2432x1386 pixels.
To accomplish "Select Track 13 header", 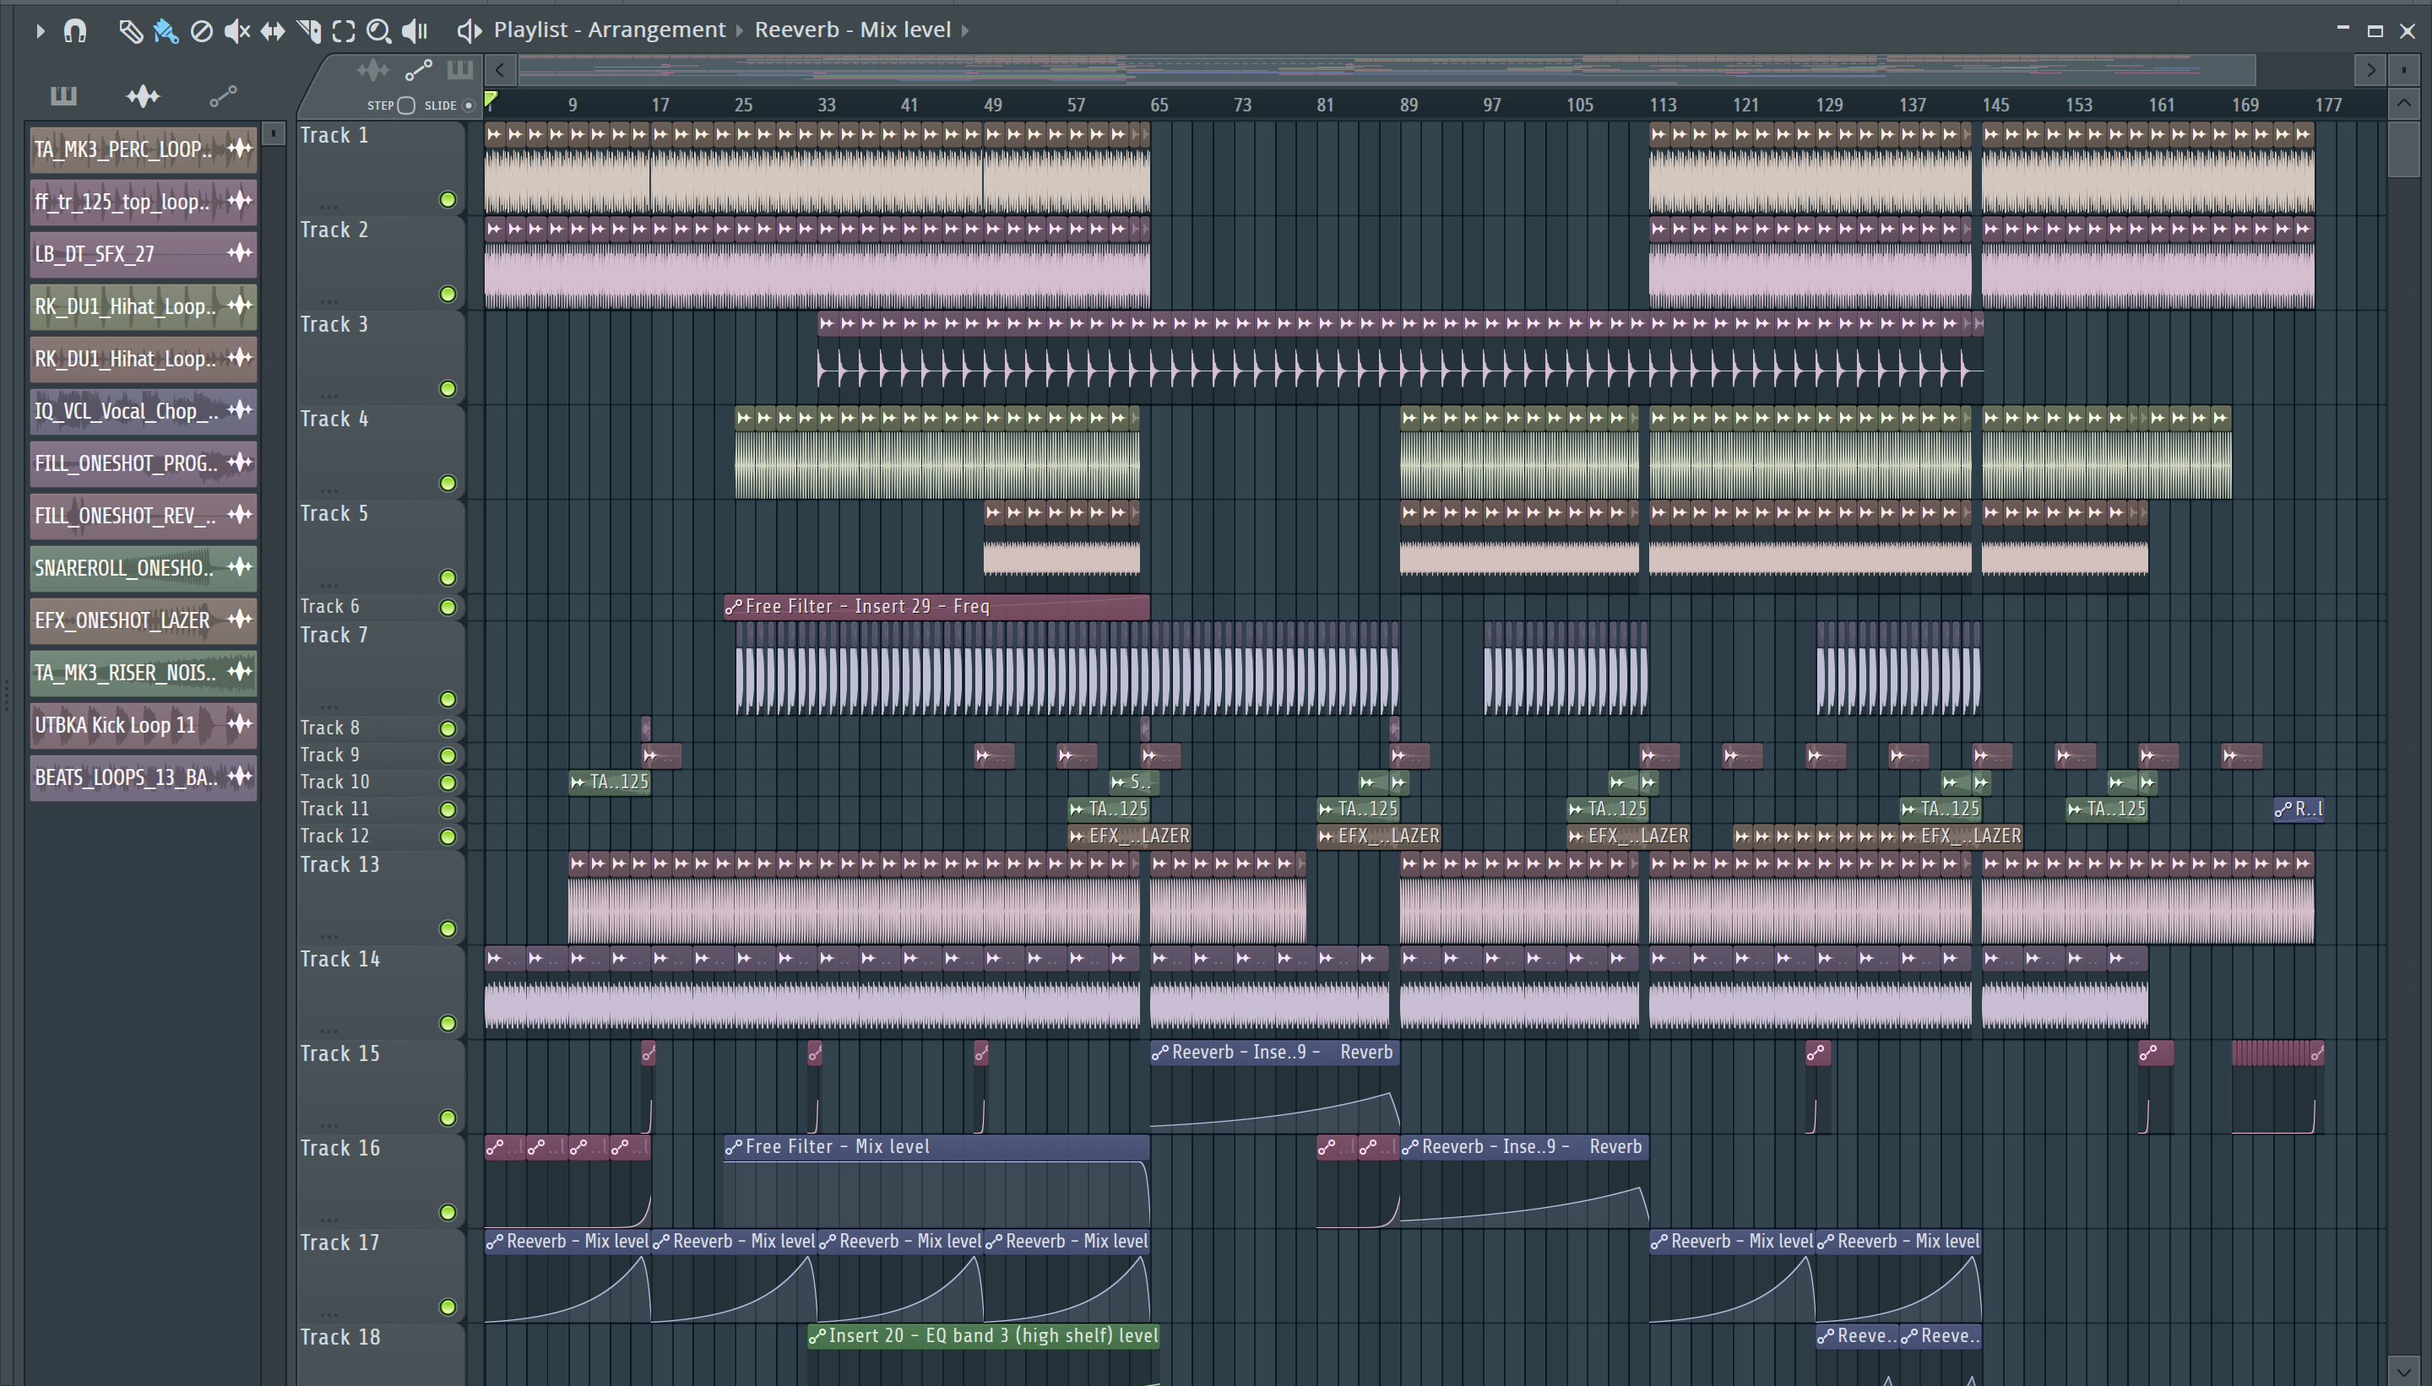I will (380, 896).
